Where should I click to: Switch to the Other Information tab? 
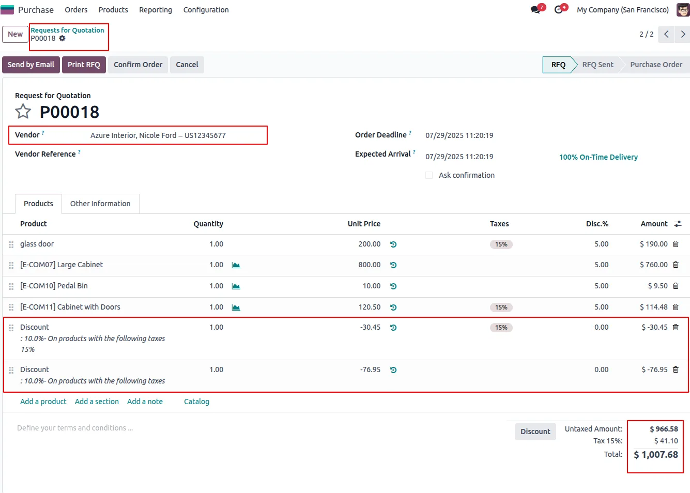(x=100, y=204)
